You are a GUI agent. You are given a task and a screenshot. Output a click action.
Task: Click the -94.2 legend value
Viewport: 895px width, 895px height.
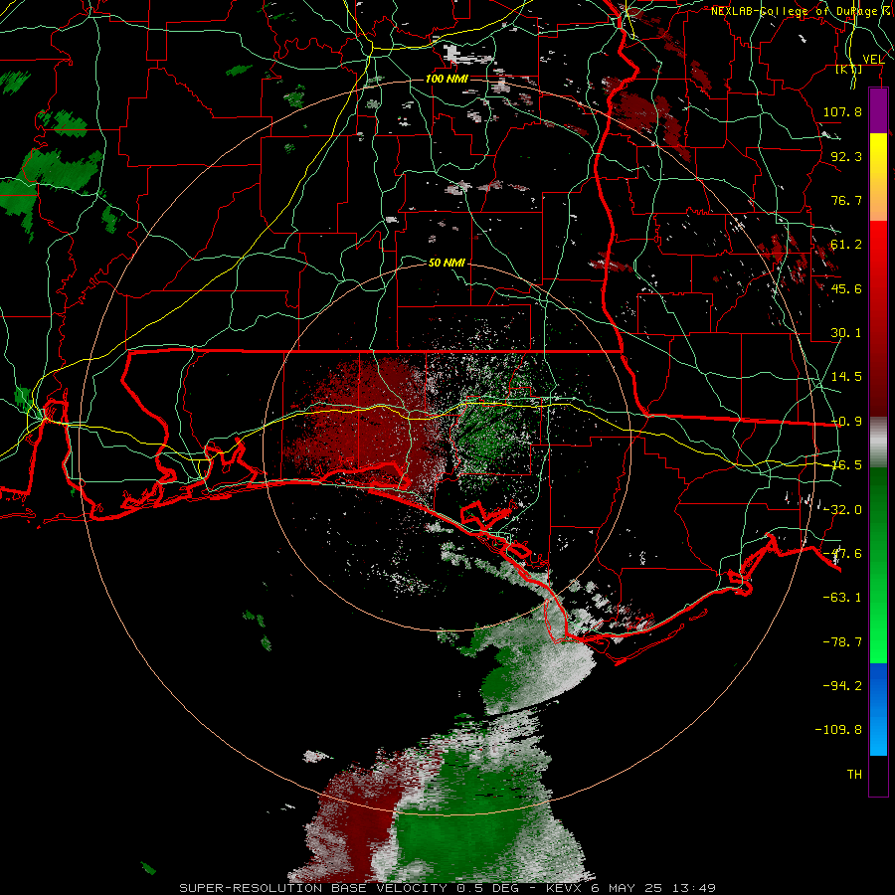pyautogui.click(x=842, y=685)
